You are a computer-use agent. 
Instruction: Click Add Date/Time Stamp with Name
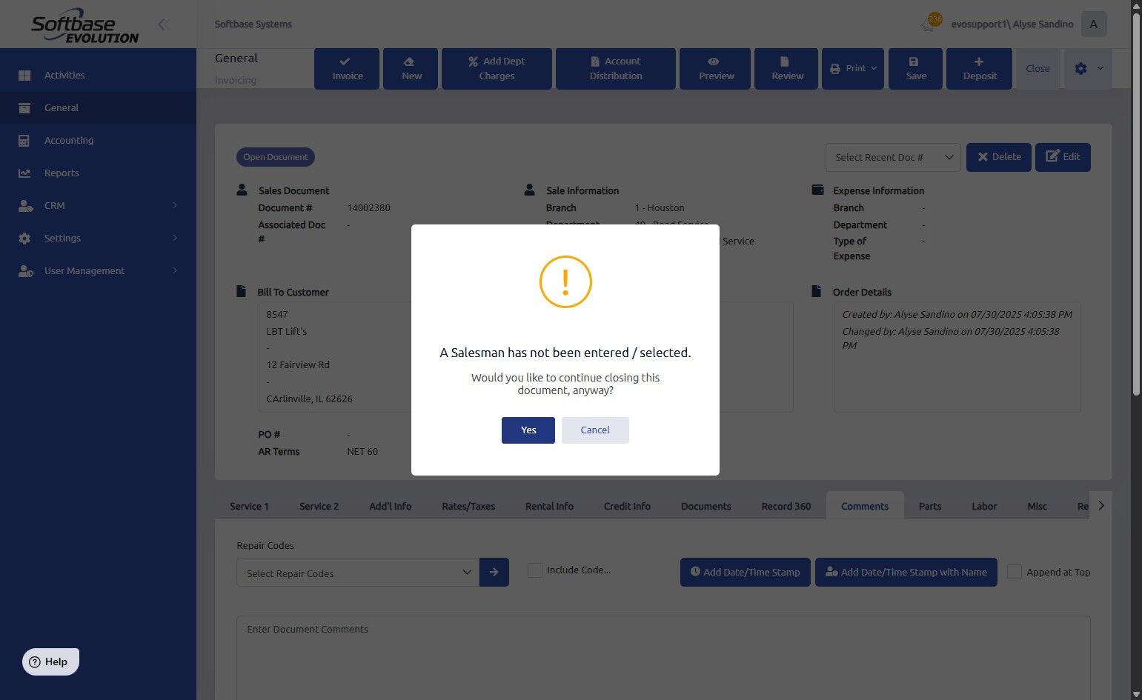coord(906,573)
